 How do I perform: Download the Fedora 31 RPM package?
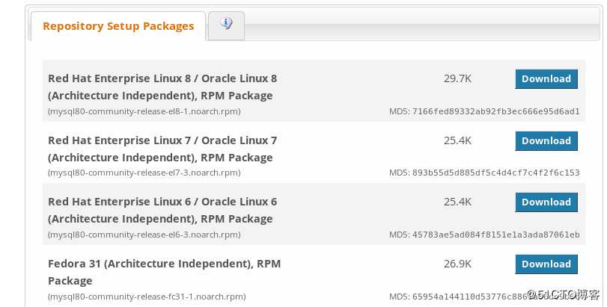coord(546,264)
